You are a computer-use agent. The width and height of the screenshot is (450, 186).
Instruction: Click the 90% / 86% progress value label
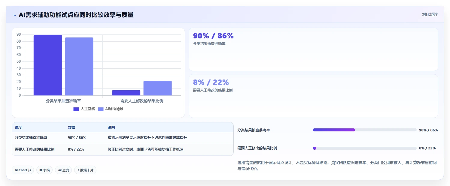click(x=428, y=130)
